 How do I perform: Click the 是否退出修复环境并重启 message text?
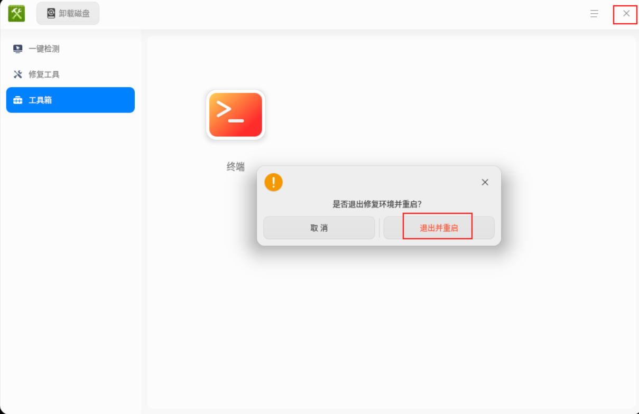377,204
